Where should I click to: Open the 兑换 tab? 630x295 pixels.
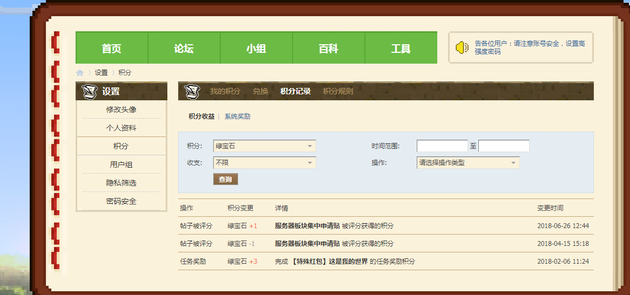(x=260, y=91)
